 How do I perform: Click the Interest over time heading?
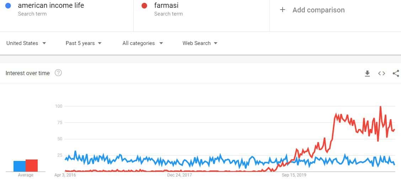[x=28, y=73]
